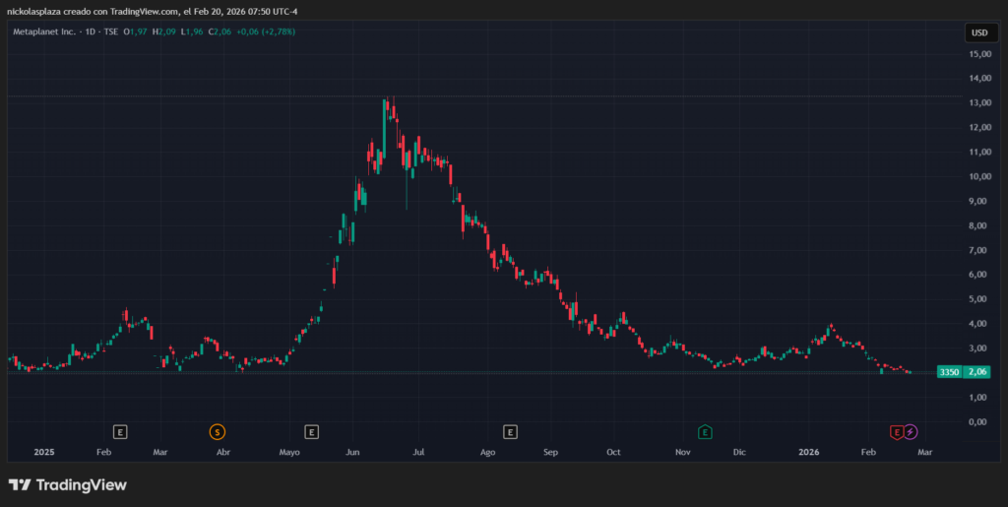Click the August earnings E marker
The width and height of the screenshot is (1008, 507).
click(x=510, y=431)
